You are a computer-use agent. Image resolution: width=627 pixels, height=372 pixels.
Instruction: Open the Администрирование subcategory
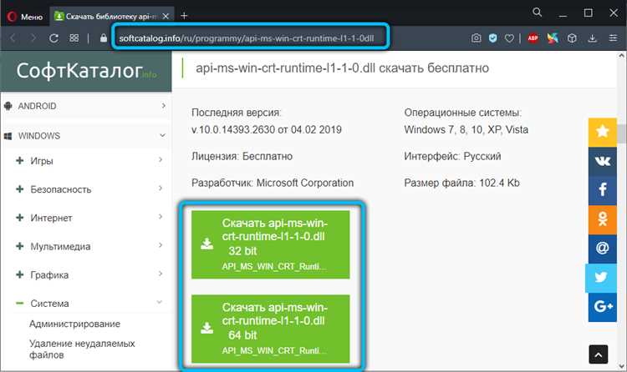pyautogui.click(x=74, y=324)
